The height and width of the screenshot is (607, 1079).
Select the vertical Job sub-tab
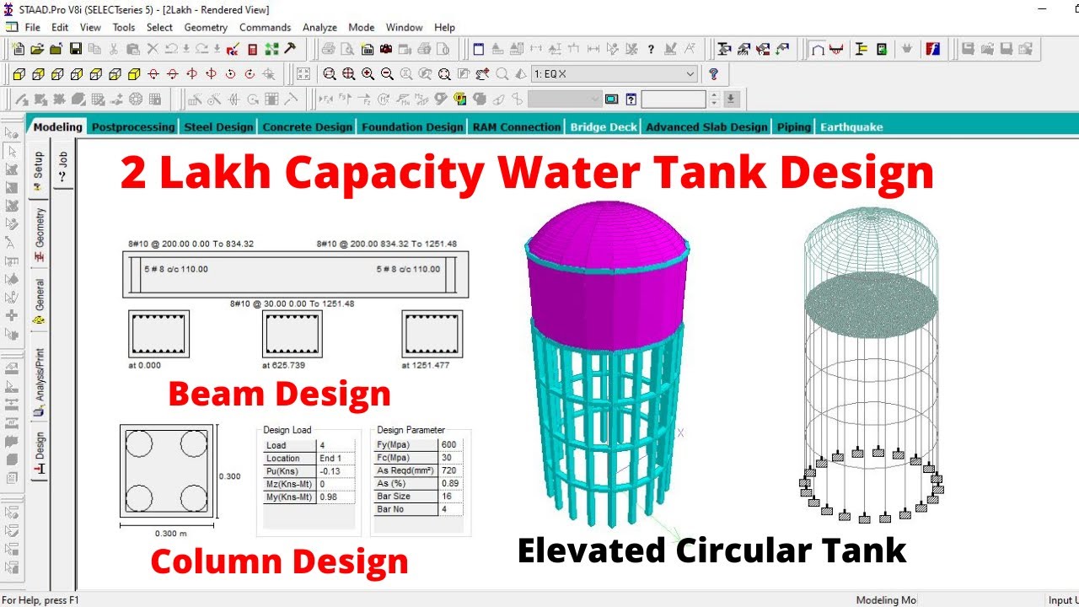click(x=63, y=168)
